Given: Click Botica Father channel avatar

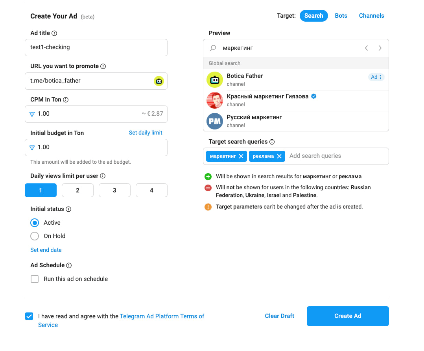Looking at the screenshot, I should pyautogui.click(x=215, y=80).
